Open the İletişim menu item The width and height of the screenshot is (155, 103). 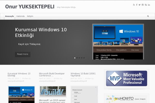coord(30,16)
